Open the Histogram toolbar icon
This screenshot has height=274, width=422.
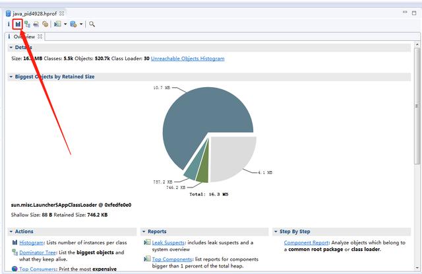point(18,24)
